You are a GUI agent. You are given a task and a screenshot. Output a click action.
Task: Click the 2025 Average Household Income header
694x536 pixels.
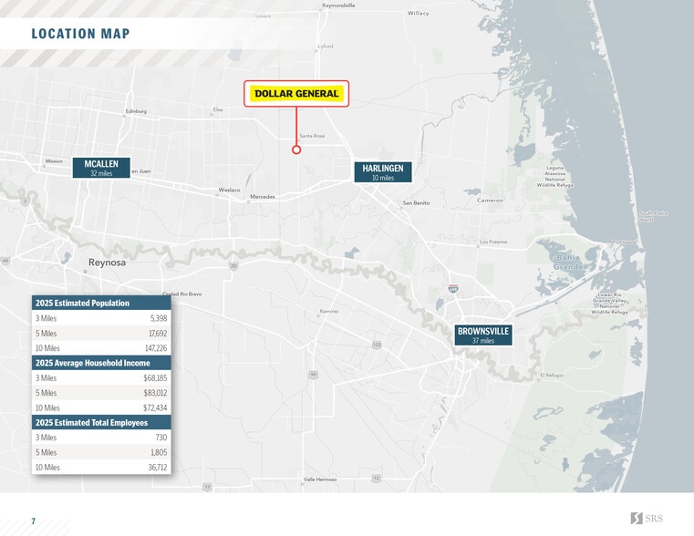pyautogui.click(x=101, y=363)
